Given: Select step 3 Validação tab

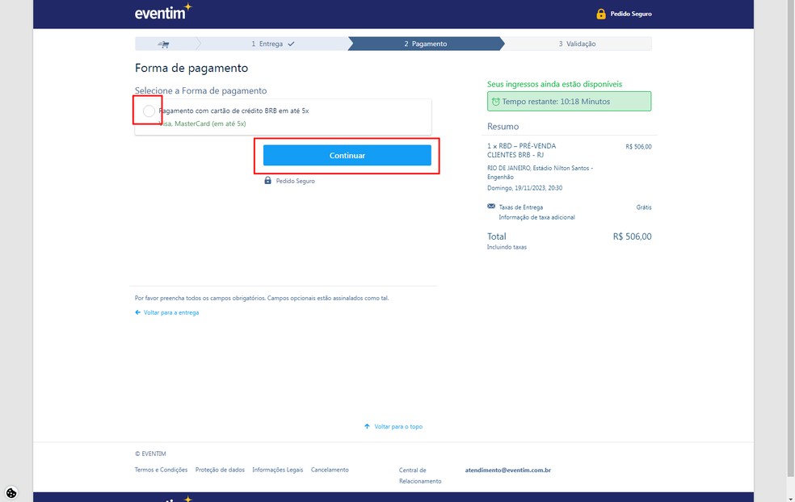Looking at the screenshot, I should click(577, 44).
